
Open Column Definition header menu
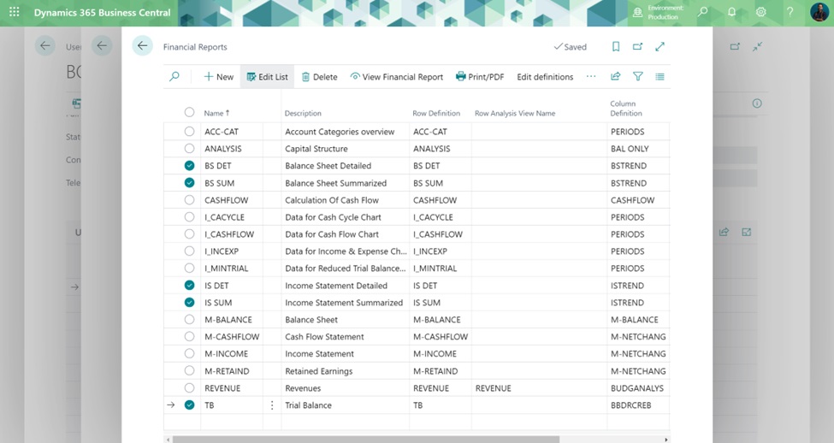626,109
